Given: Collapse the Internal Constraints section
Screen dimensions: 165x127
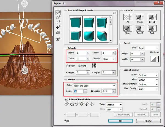Looking at the screenshot, I should [x=66, y=99].
